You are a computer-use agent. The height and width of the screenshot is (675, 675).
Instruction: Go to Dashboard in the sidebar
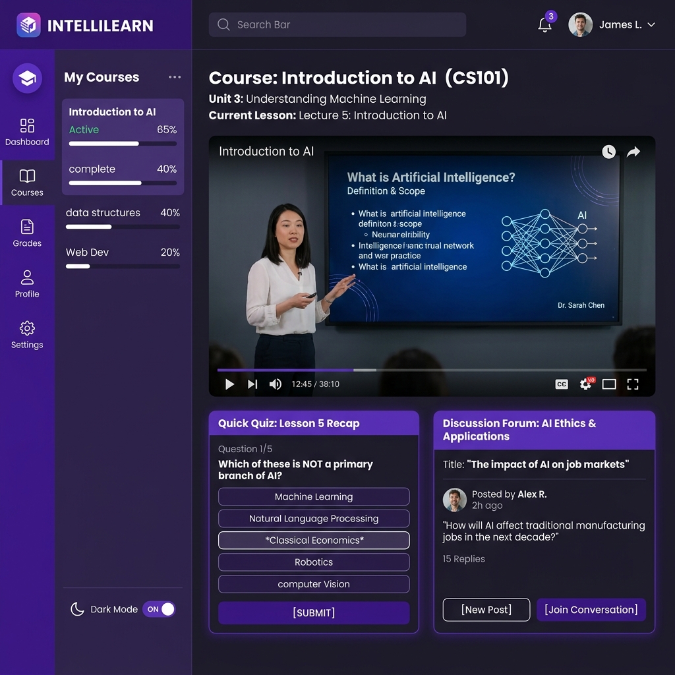tap(27, 132)
